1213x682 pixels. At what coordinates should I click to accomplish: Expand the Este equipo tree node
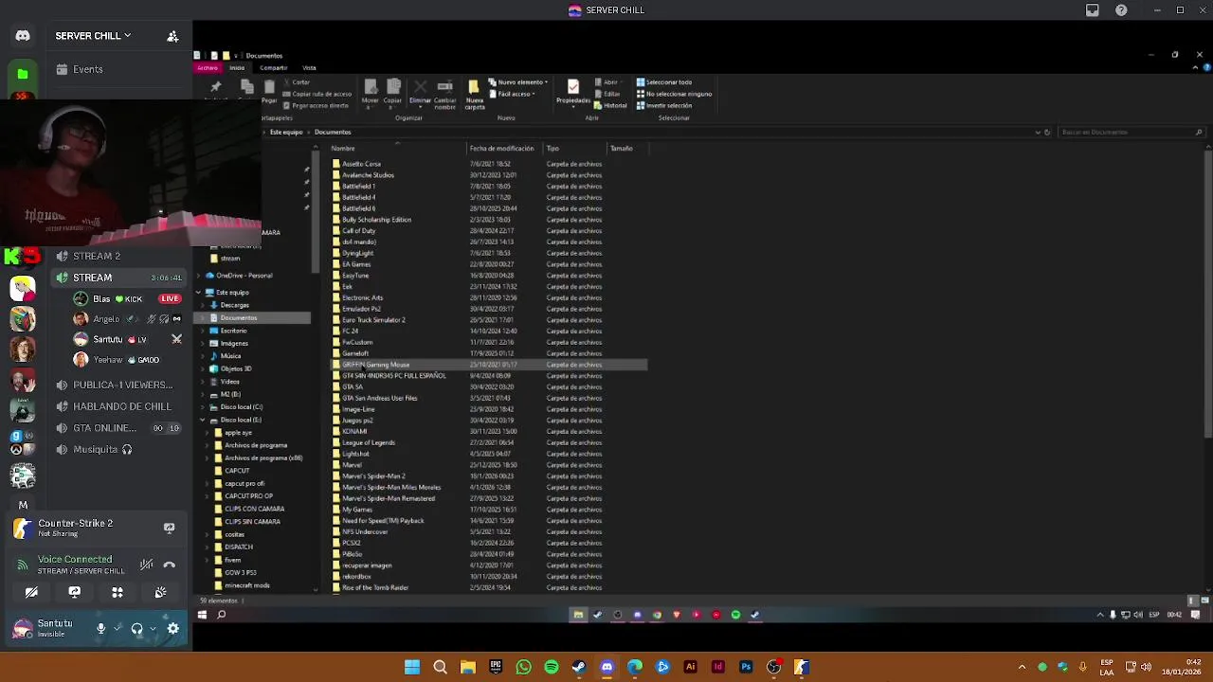click(x=200, y=292)
